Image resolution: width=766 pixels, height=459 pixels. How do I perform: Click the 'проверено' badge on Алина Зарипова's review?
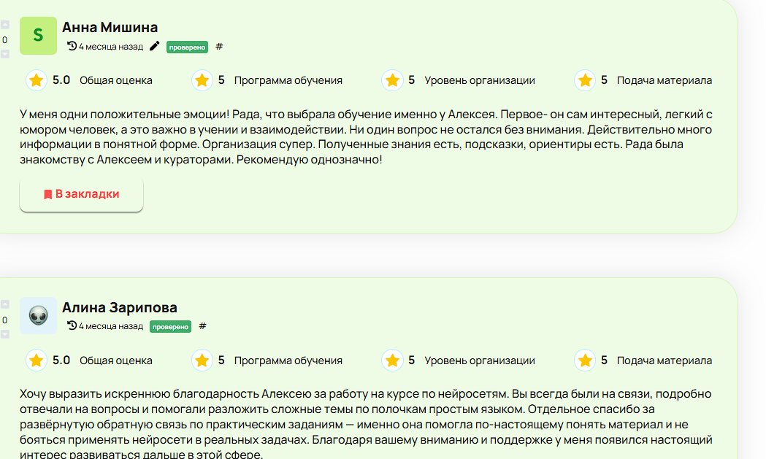pyautogui.click(x=170, y=327)
